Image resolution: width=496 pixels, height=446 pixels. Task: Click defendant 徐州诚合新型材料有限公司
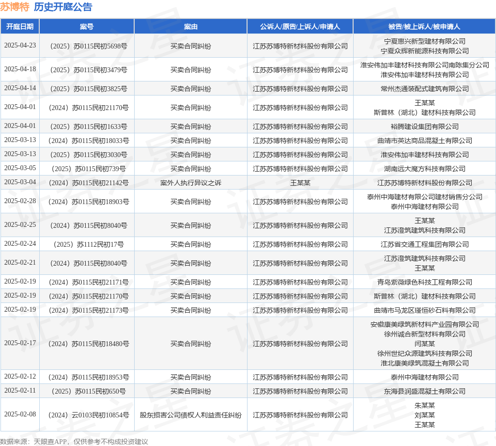click(424, 334)
